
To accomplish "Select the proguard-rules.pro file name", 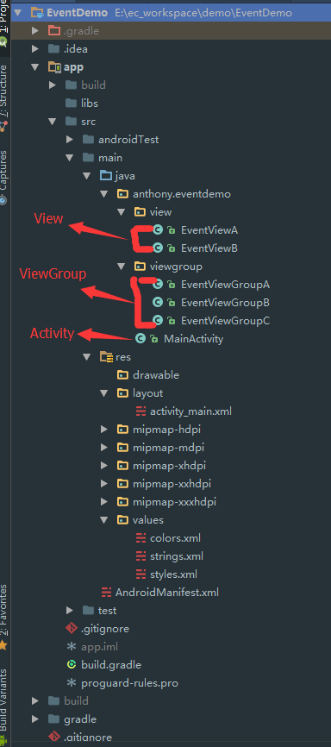I will coord(129,682).
